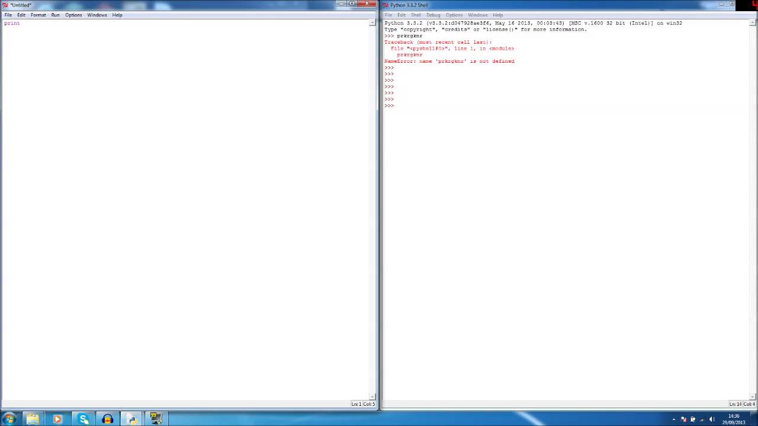This screenshot has height=426, width=758.
Task: Click the ">>> prkrgknr" input line
Action: click(403, 35)
